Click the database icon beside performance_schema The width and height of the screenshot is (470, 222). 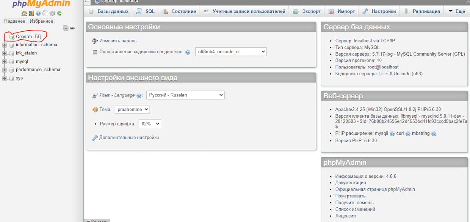(x=12, y=70)
